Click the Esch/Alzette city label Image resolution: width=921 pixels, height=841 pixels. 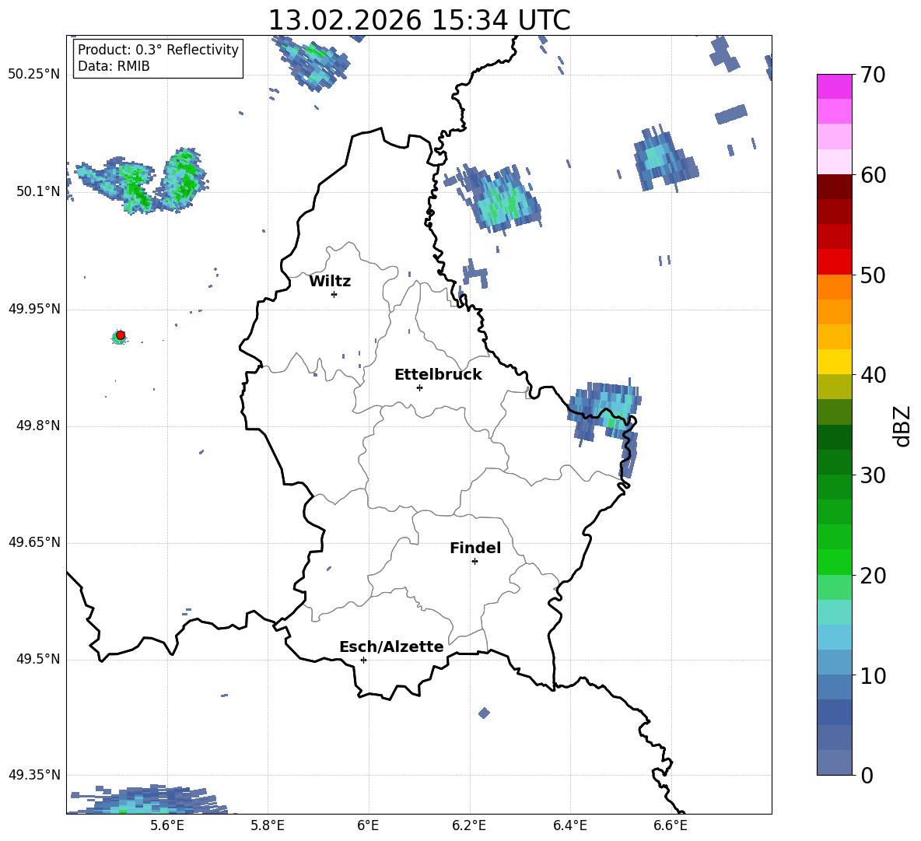pyautogui.click(x=391, y=647)
